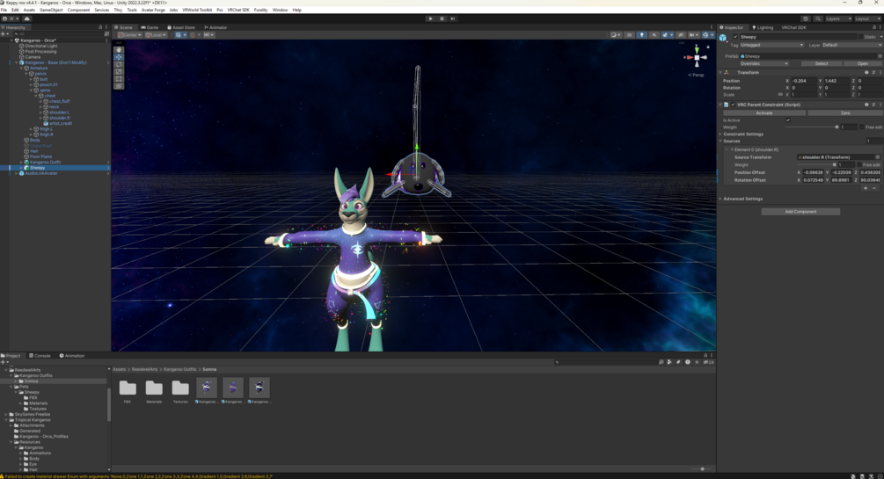884x479 pixels.
Task: Toggle 2D view mode in Scene
Action: click(629, 35)
